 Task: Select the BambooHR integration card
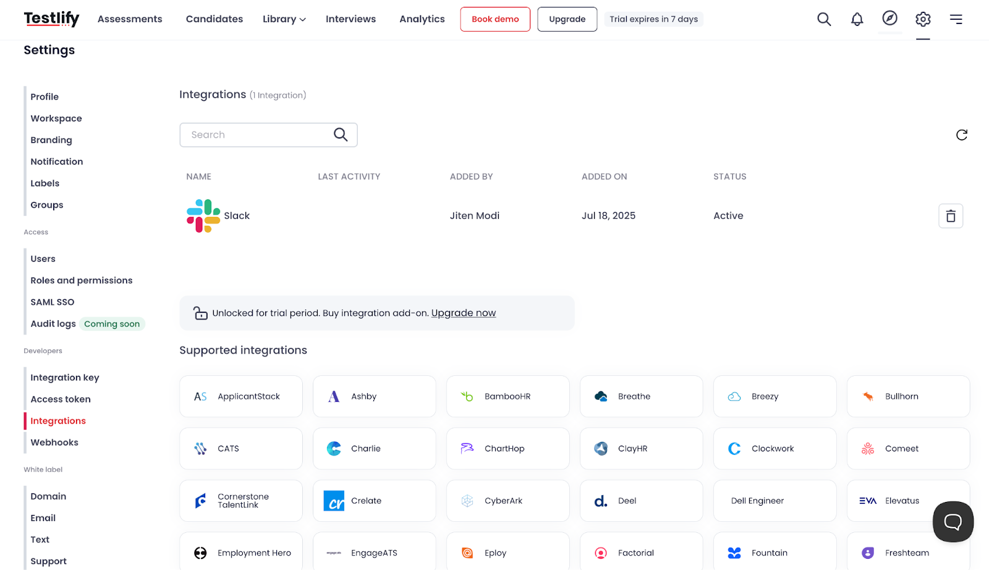pos(508,396)
